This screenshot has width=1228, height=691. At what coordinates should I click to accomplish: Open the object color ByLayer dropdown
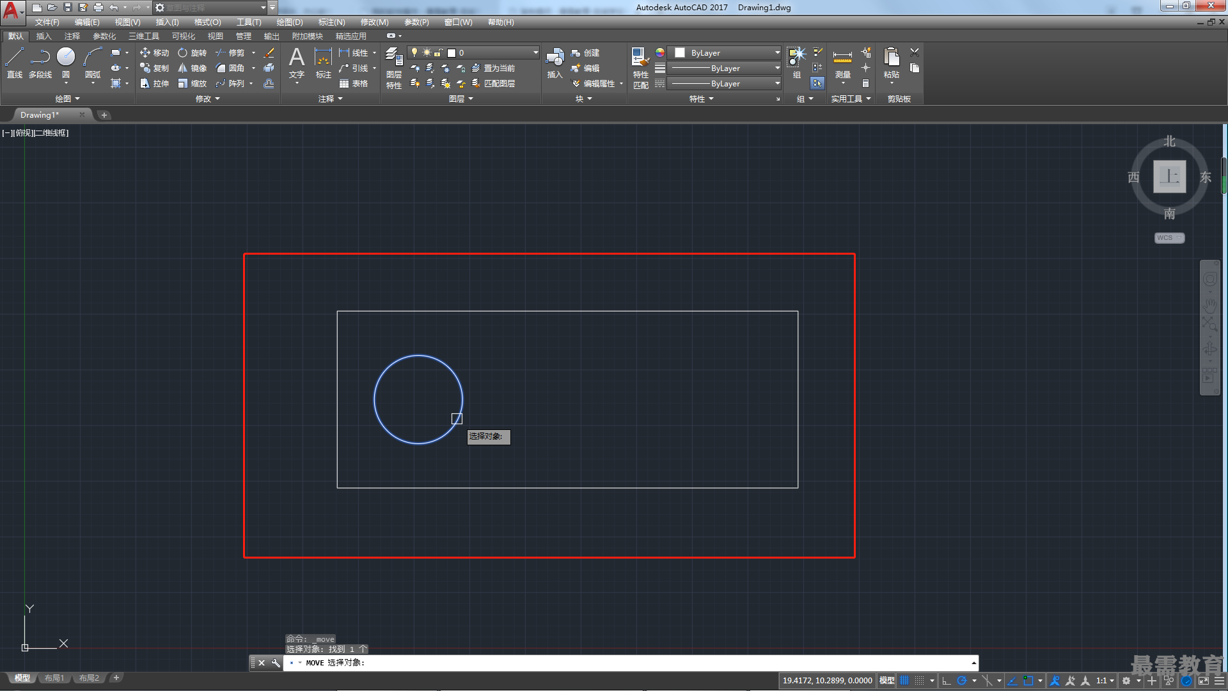[725, 52]
